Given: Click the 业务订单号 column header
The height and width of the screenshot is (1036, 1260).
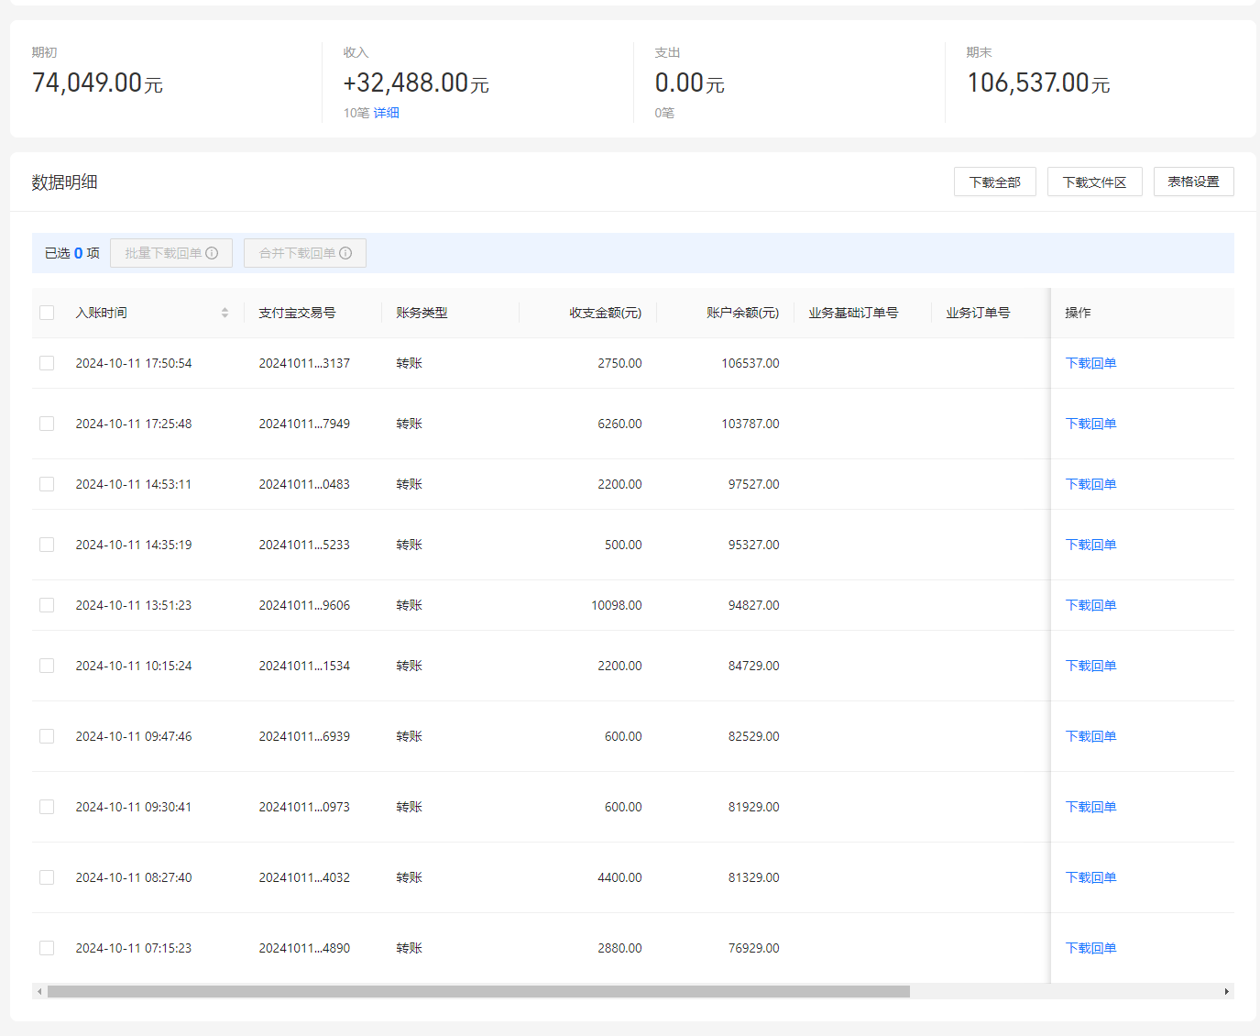Looking at the screenshot, I should (978, 313).
